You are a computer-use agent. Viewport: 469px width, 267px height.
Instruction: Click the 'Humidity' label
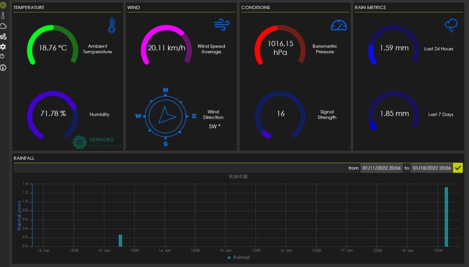(x=99, y=114)
